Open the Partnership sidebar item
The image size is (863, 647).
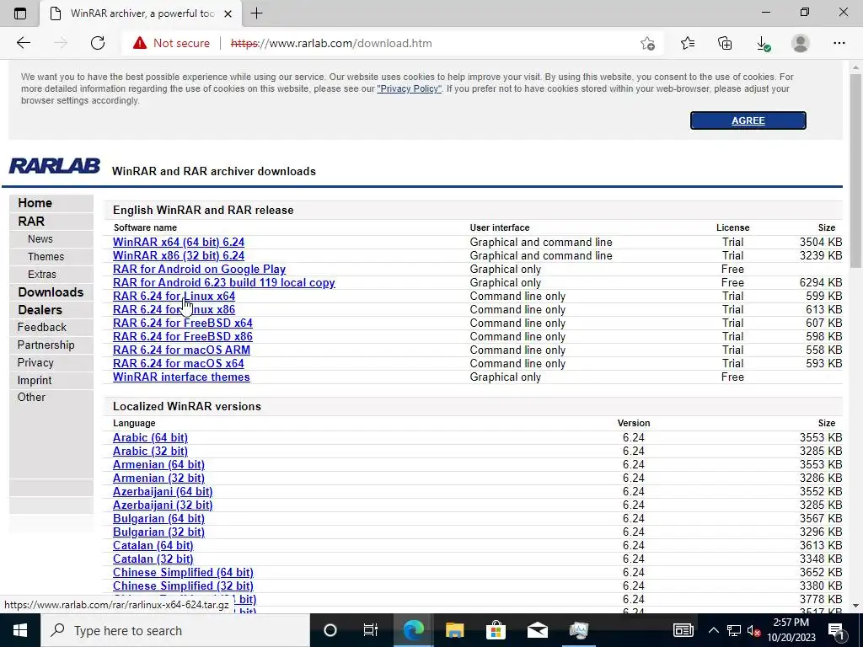pyautogui.click(x=46, y=345)
